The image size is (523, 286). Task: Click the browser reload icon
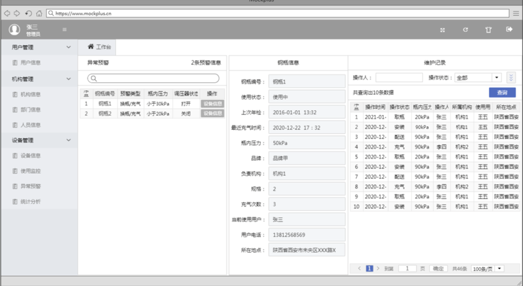(27, 12)
